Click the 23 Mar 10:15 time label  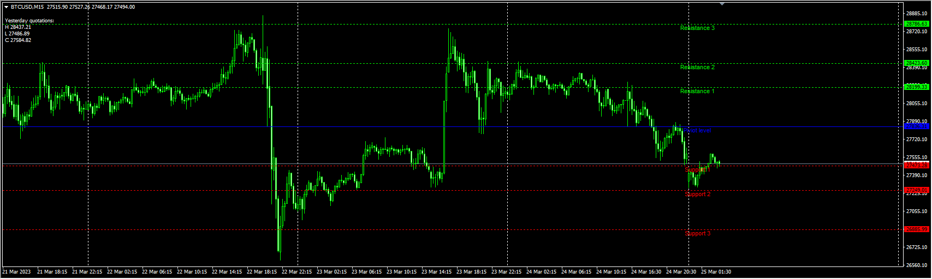(402, 272)
